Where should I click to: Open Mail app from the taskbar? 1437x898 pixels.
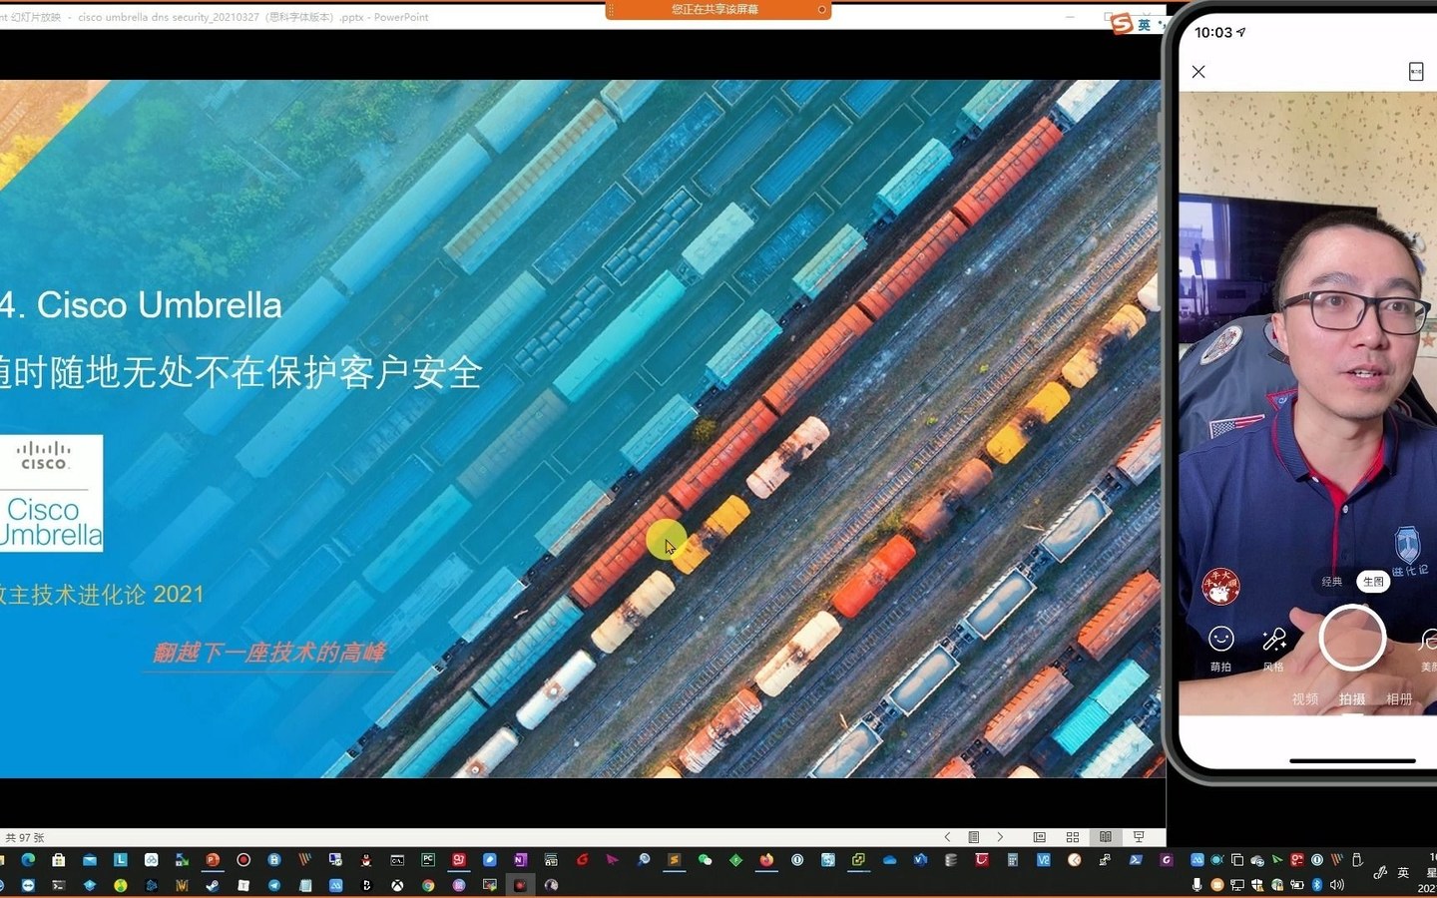click(90, 859)
